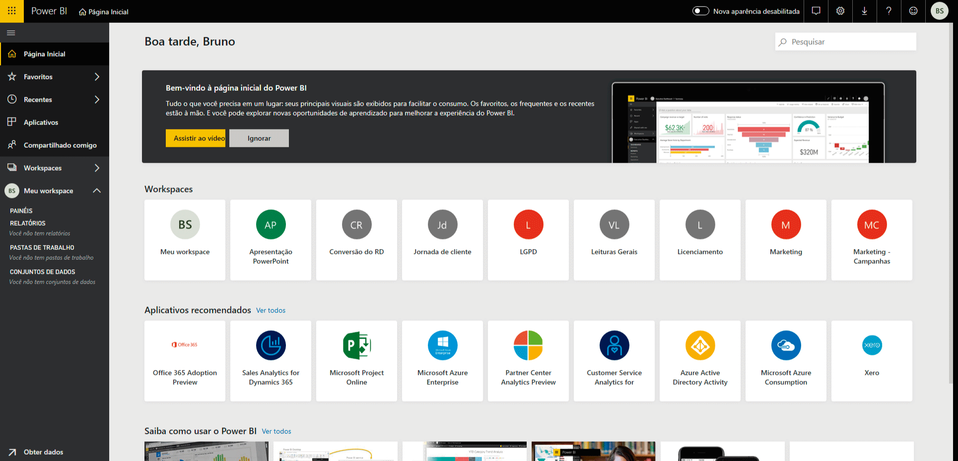This screenshot has height=461, width=958.
Task: Open the notifications icon in header
Action: 816,11
